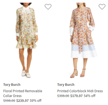108x105 pixels.
Task: Add Printed Colorblock Midi Dress to wishlist
Action: tap(102, 7)
